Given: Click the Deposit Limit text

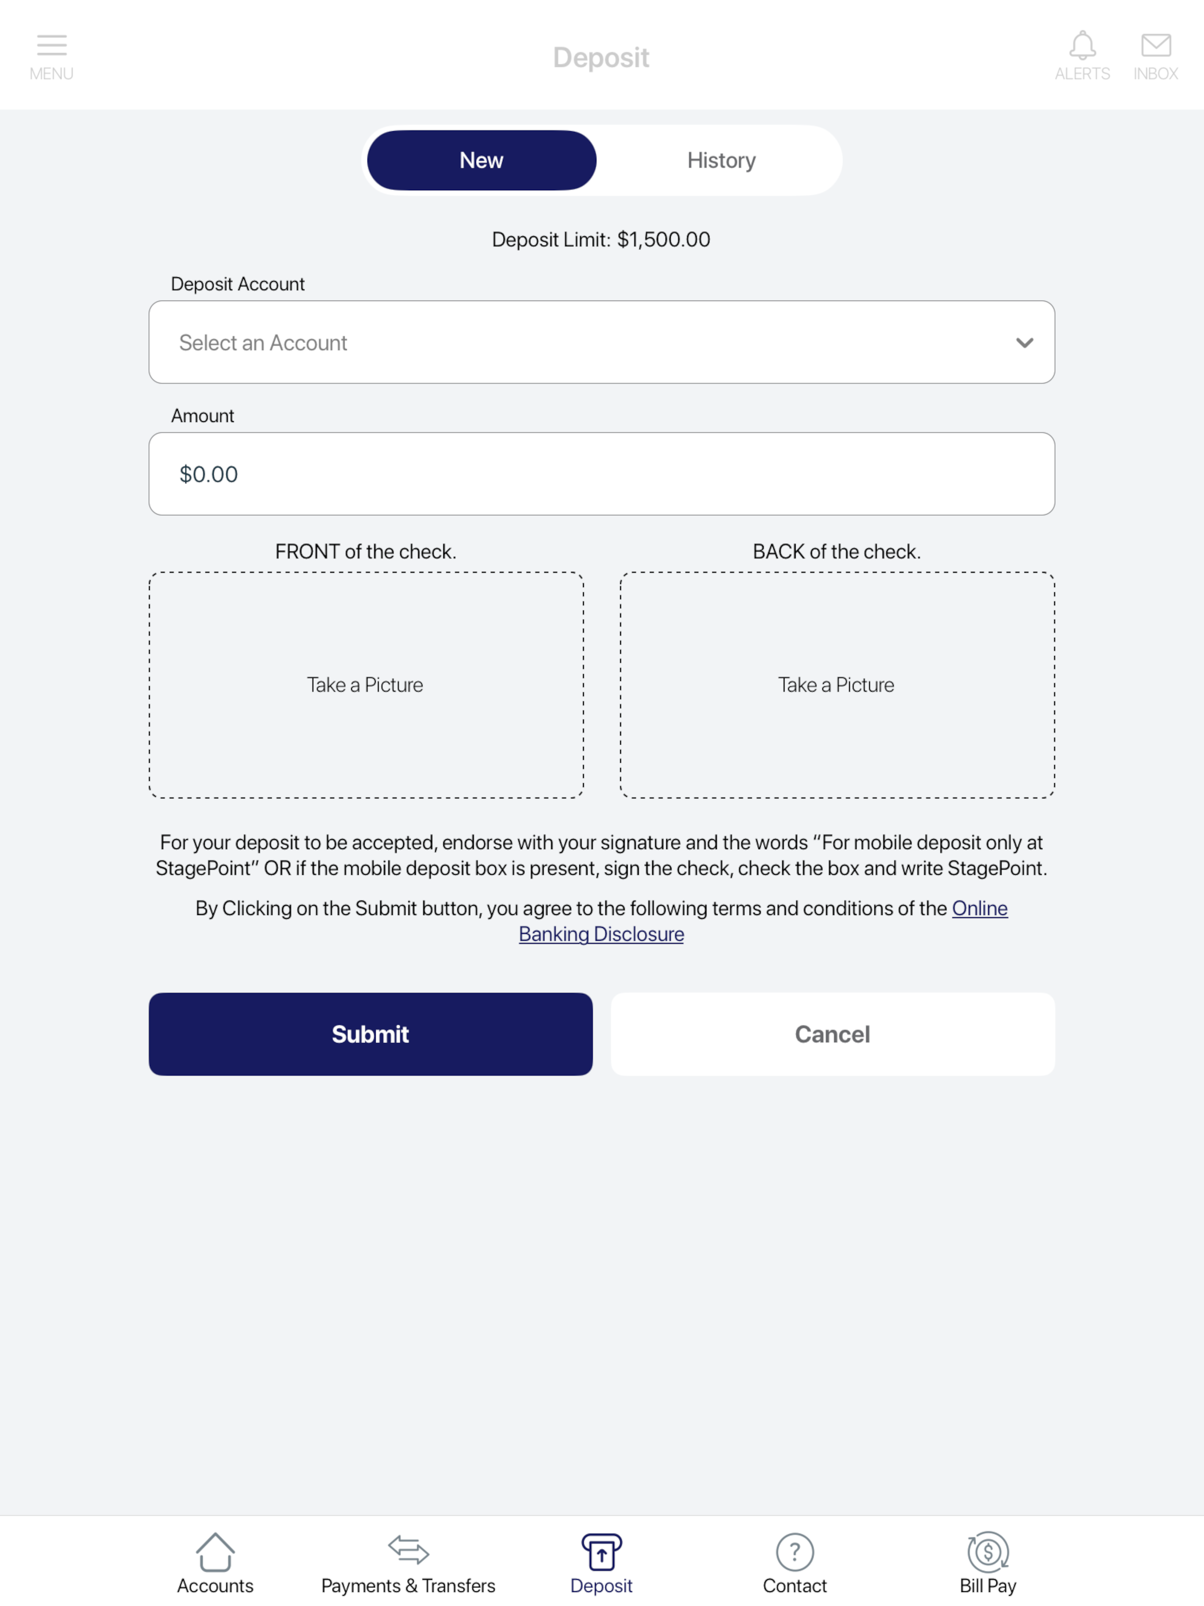Looking at the screenshot, I should (x=601, y=240).
